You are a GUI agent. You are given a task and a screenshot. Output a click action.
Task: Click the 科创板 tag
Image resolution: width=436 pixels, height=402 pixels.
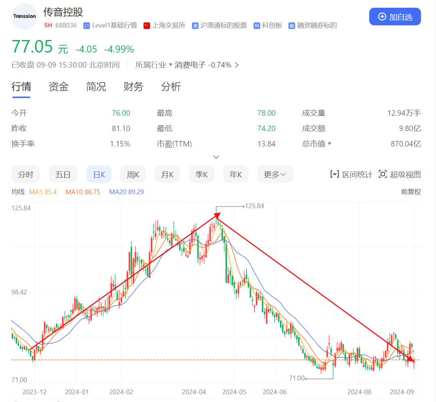click(272, 25)
